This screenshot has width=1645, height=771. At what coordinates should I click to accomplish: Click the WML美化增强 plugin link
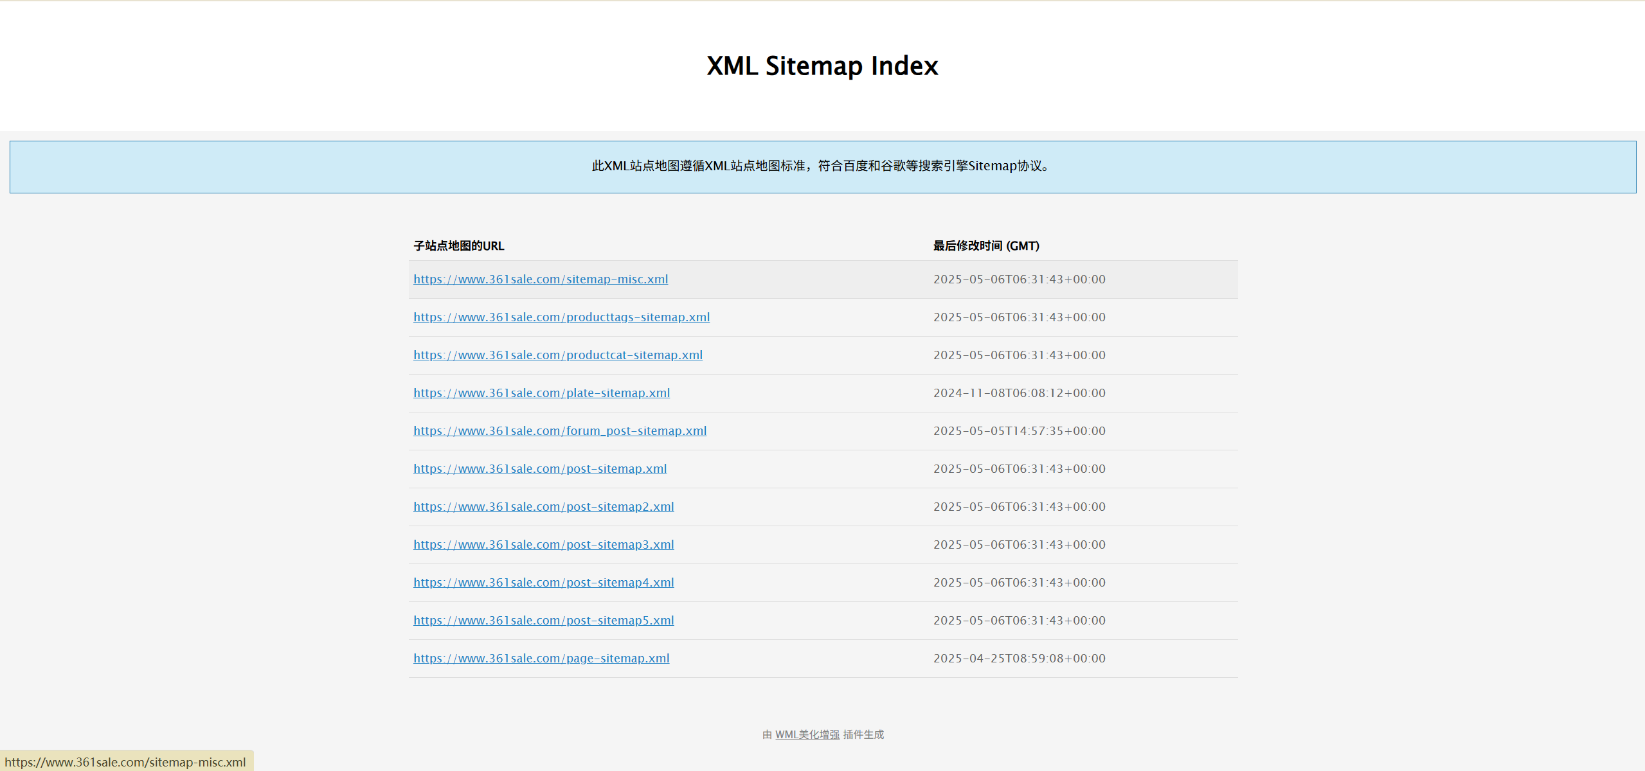(x=807, y=734)
